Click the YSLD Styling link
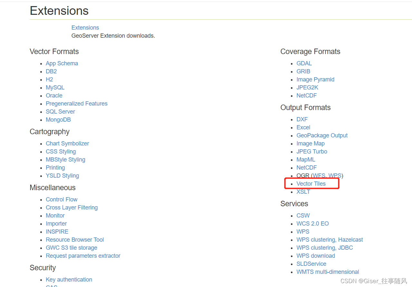412x287 pixels. 62,176
